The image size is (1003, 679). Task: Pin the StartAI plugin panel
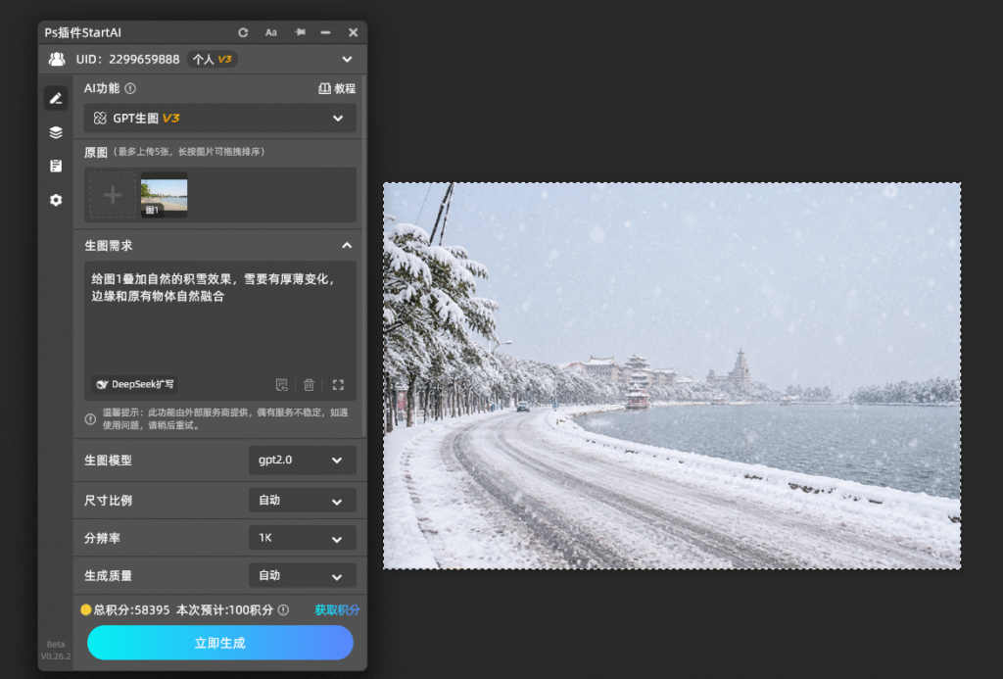coord(300,32)
